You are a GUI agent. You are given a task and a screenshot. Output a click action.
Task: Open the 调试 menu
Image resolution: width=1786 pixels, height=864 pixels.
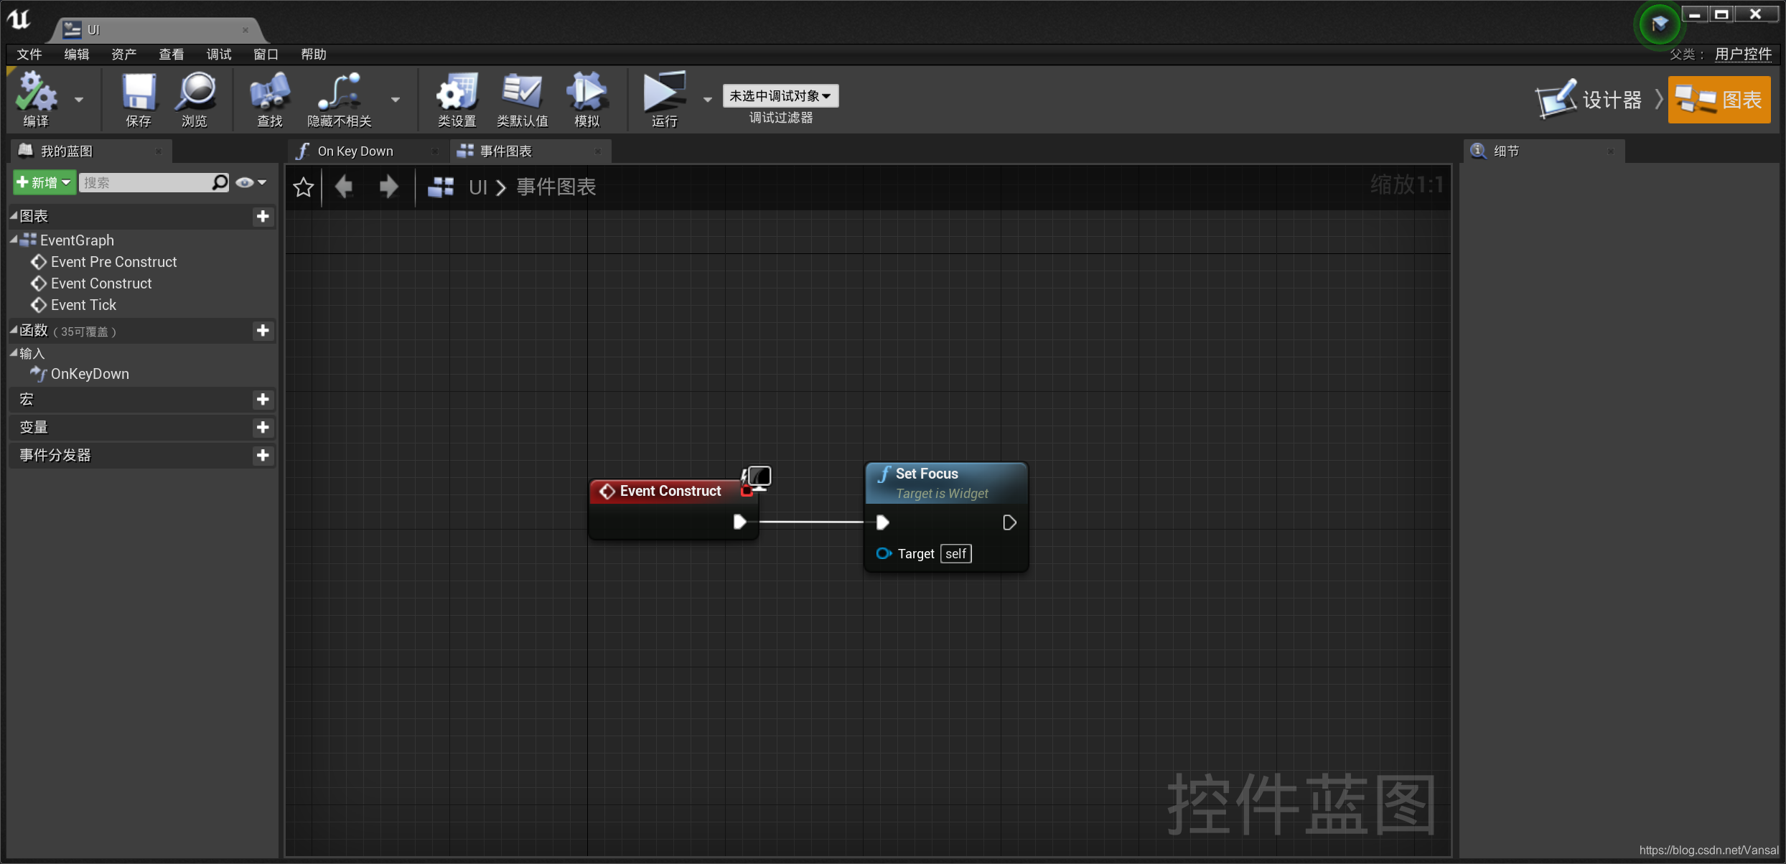[x=219, y=55]
